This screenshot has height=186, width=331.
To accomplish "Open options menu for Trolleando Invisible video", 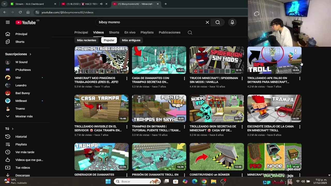I will pyautogui.click(x=127, y=127).
